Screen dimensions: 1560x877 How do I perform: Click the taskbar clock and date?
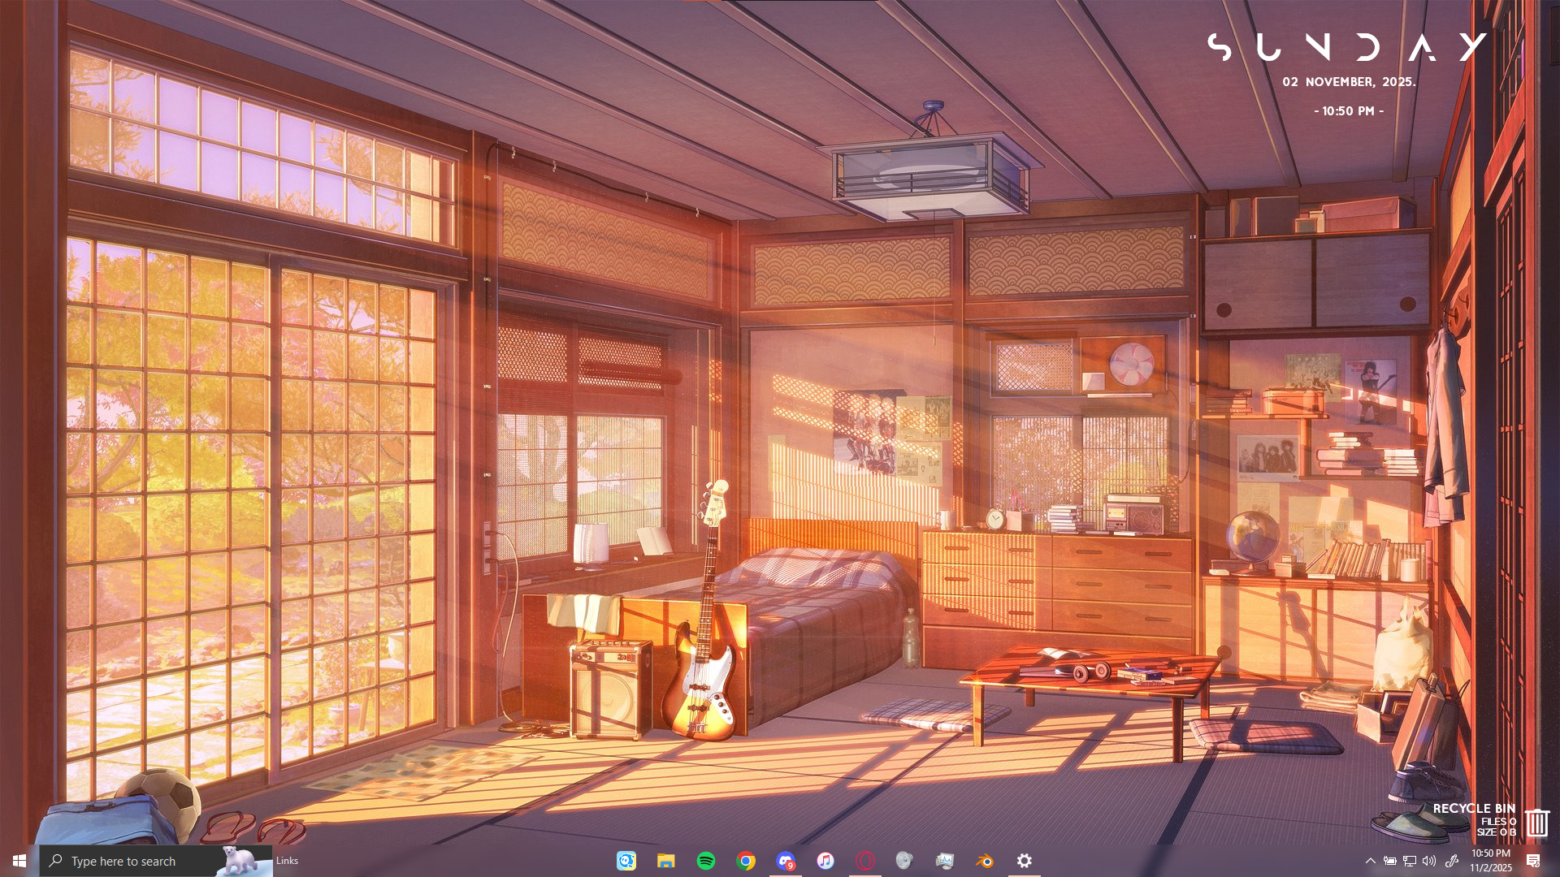click(1491, 861)
